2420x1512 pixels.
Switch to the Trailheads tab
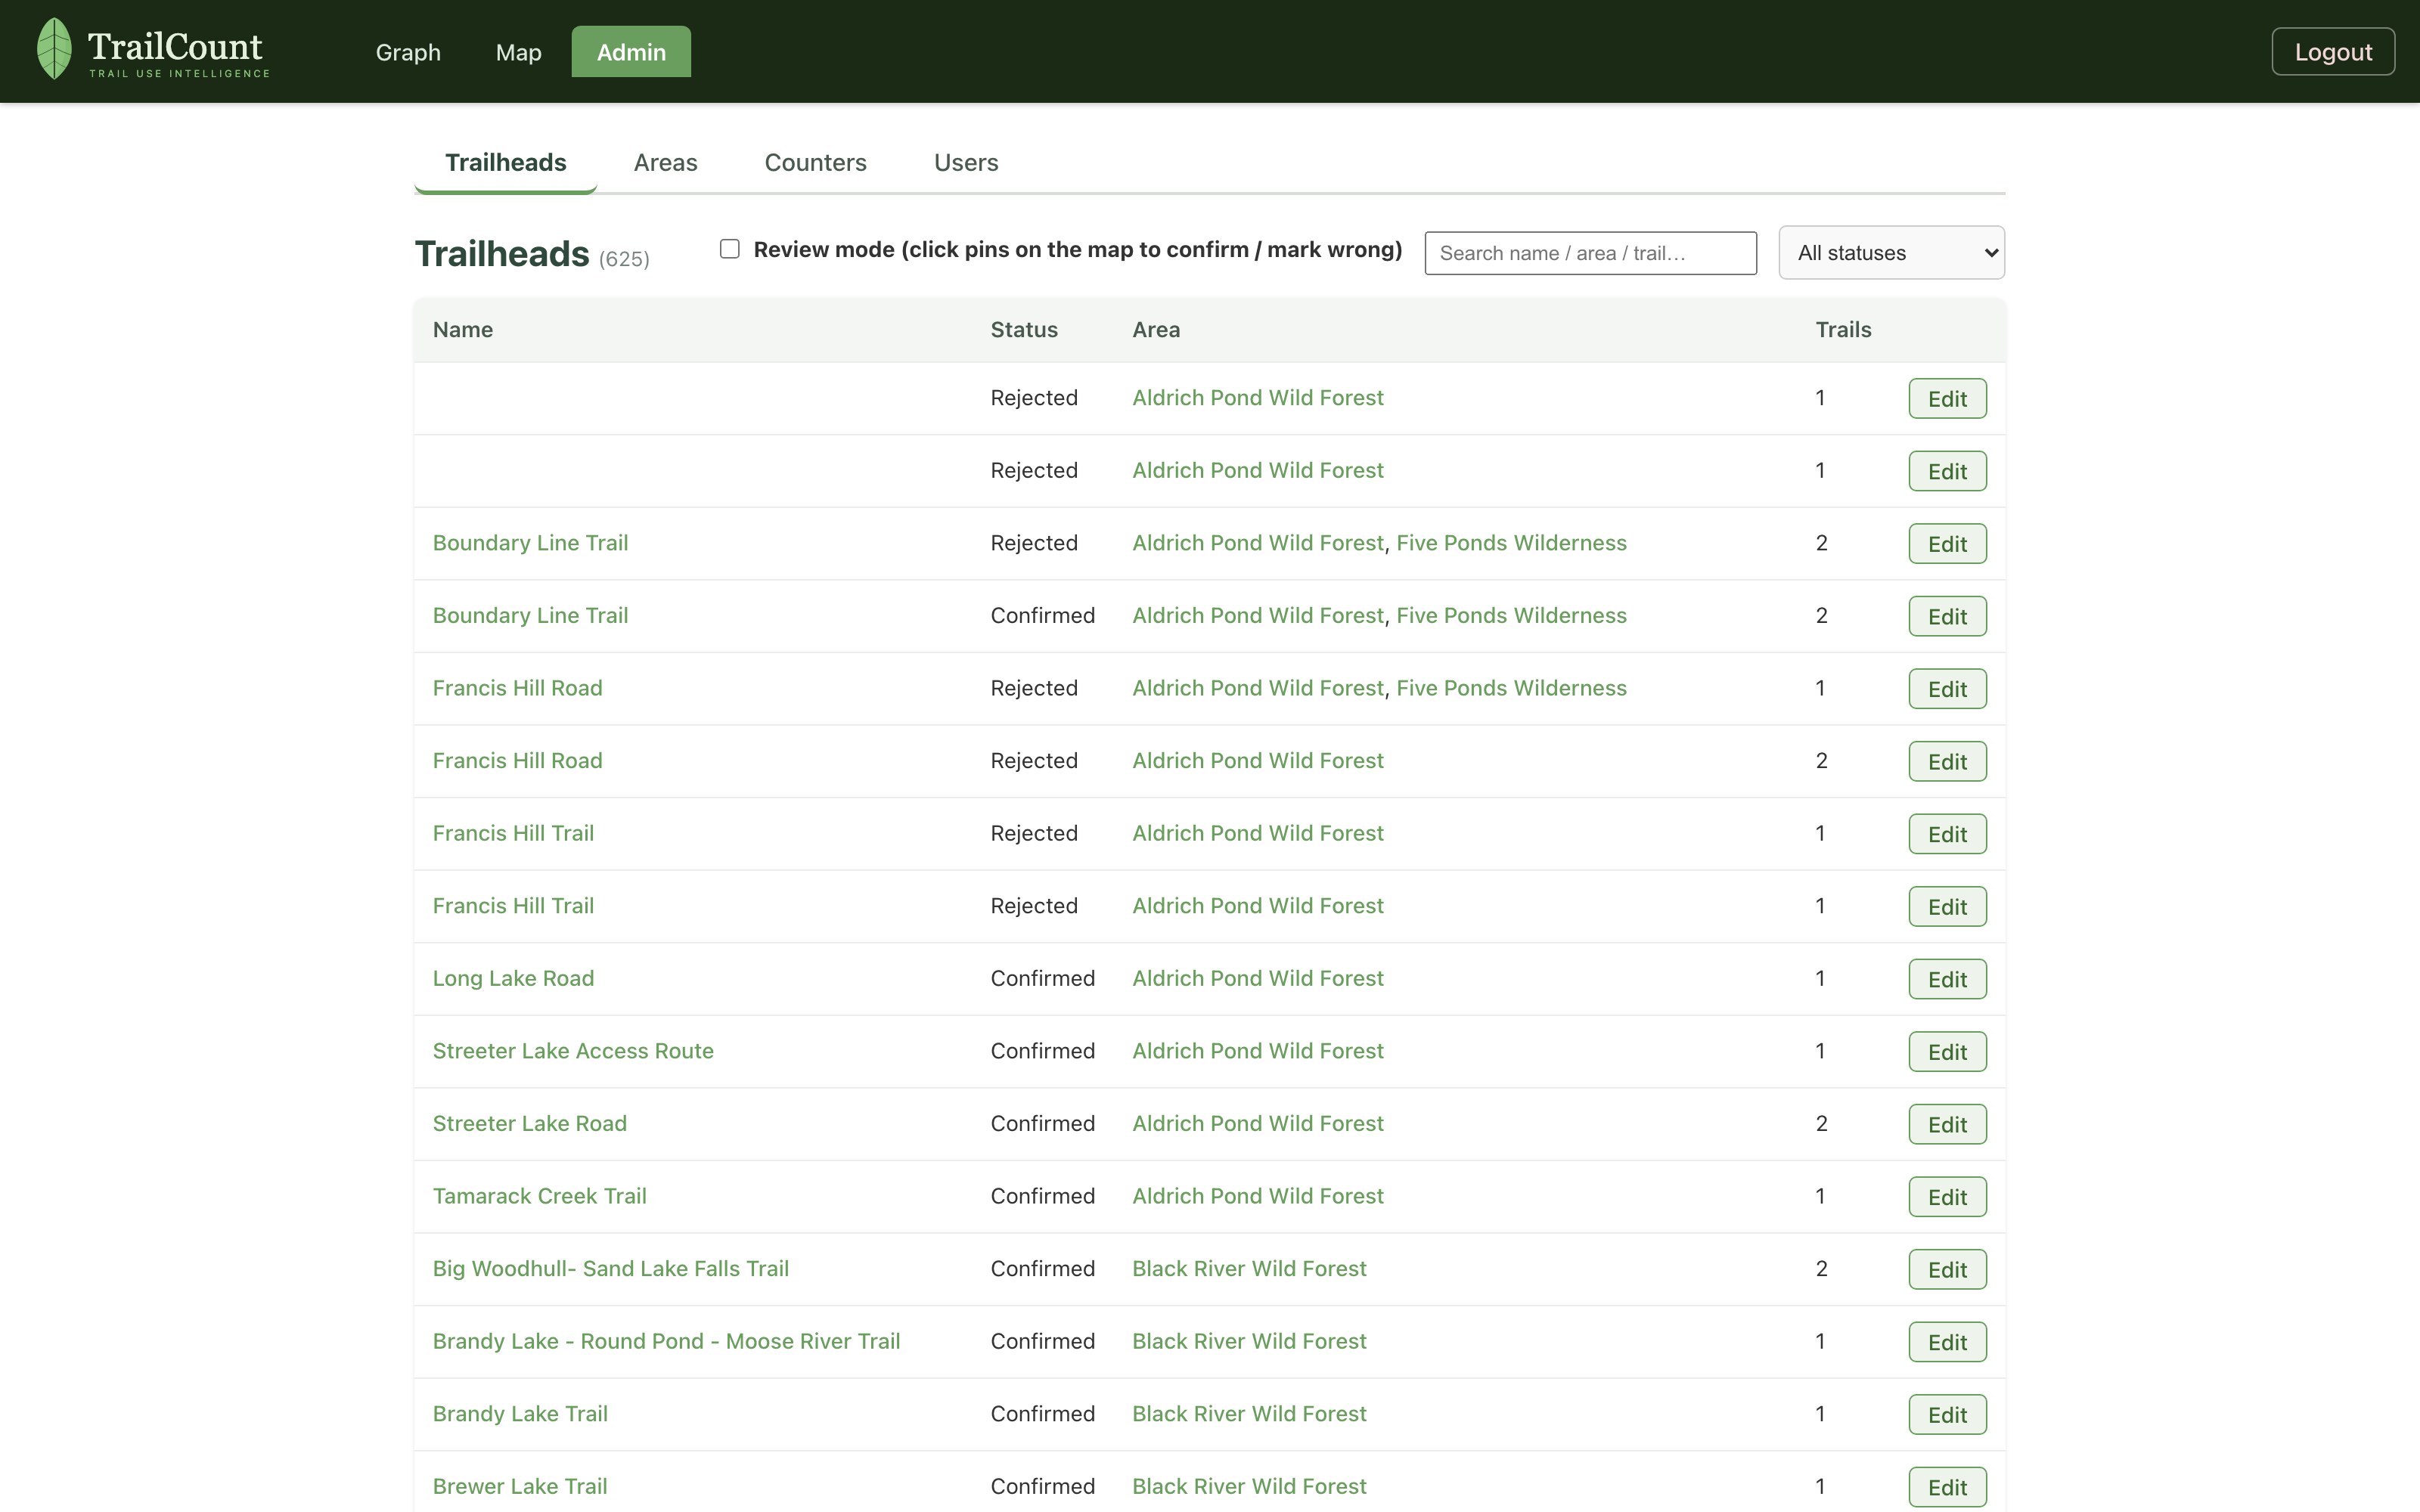click(506, 162)
